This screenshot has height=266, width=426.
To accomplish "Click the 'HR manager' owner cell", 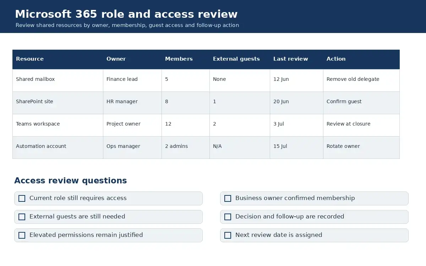I will click(x=132, y=102).
